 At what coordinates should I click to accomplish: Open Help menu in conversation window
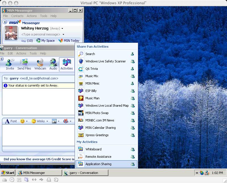click(43, 53)
